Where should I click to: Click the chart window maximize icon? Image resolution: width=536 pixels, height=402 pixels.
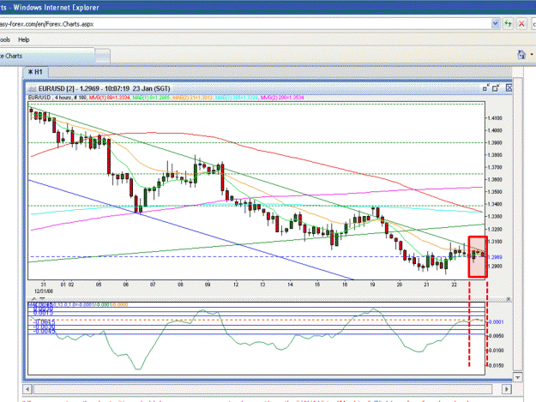(496, 88)
